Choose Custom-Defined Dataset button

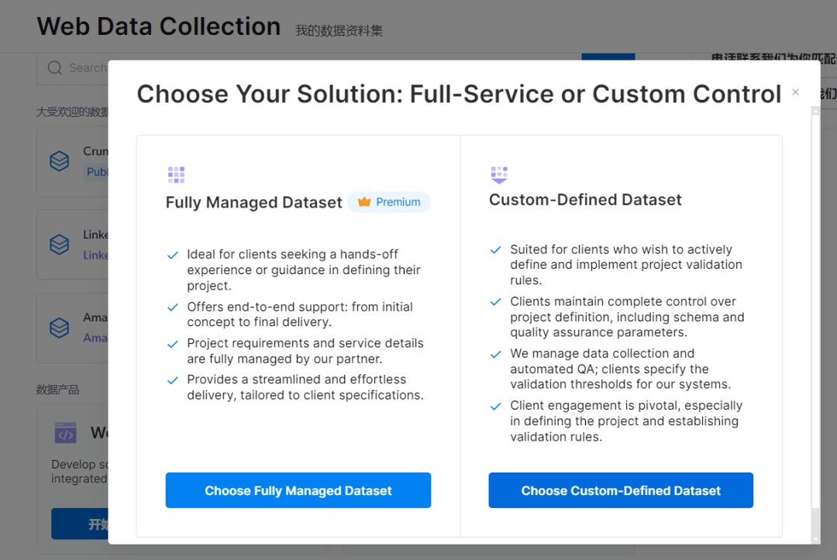point(621,490)
